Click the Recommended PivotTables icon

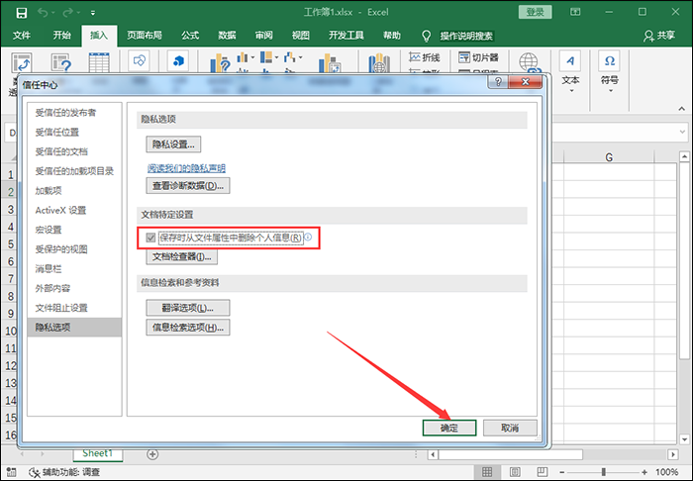61,63
